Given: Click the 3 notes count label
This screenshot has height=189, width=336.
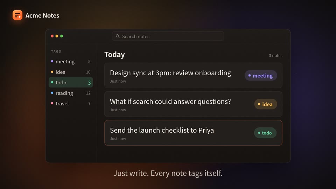Looking at the screenshot, I should point(275,56).
